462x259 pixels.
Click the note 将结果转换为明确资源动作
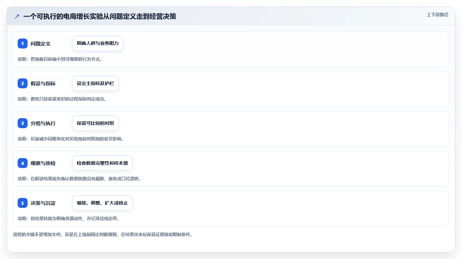[68, 218]
